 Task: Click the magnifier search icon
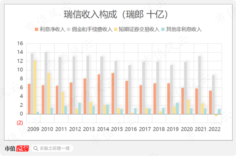(36, 148)
